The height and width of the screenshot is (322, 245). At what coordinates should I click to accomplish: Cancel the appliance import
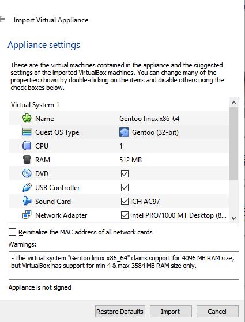217,312
